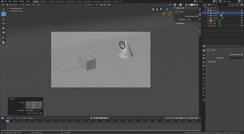Hide the Cone object with its eye icon

click(242, 21)
